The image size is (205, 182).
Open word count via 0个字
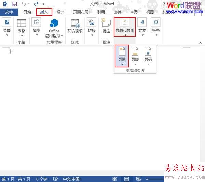[x=42, y=179]
